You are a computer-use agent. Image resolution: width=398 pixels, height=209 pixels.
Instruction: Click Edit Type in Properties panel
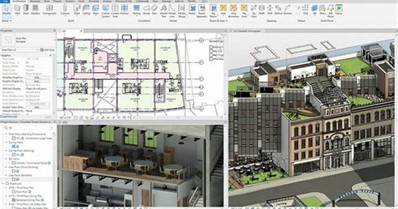click(x=48, y=50)
